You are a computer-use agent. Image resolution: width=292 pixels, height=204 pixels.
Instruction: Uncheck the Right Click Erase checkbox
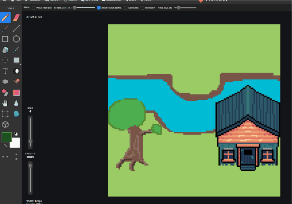(x=99, y=8)
